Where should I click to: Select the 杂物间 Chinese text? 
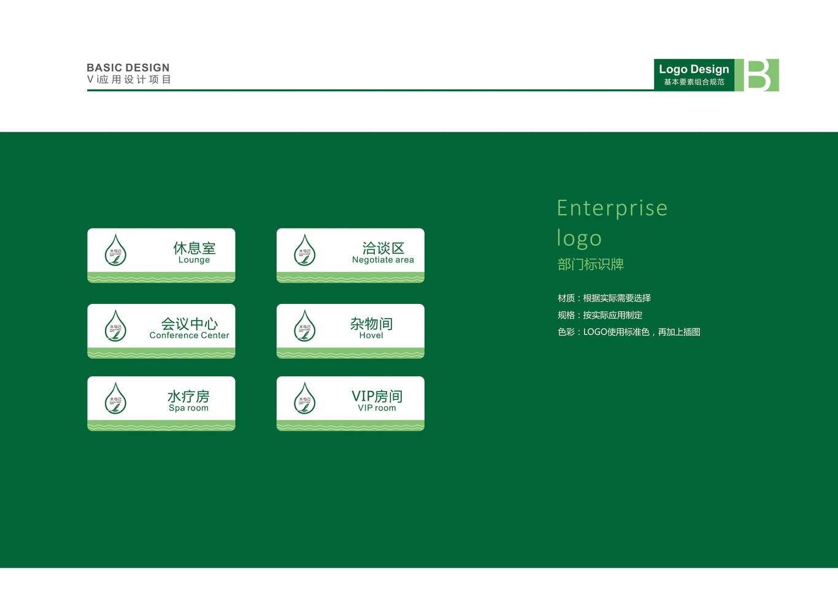tap(371, 324)
